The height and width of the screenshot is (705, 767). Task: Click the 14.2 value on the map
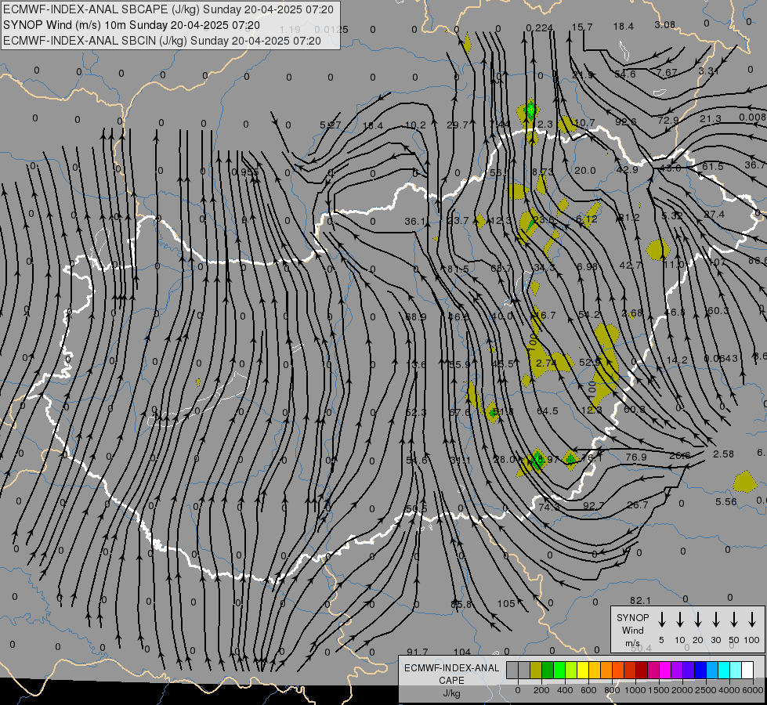[677, 360]
